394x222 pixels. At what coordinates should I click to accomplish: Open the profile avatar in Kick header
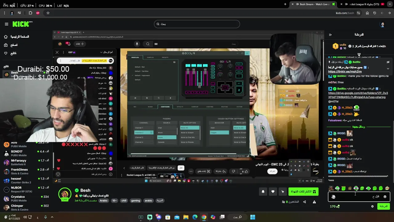pos(382,25)
